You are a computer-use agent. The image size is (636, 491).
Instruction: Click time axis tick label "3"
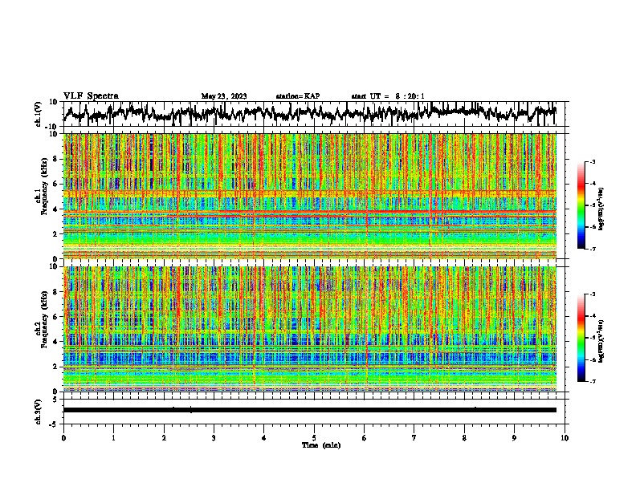(x=214, y=438)
